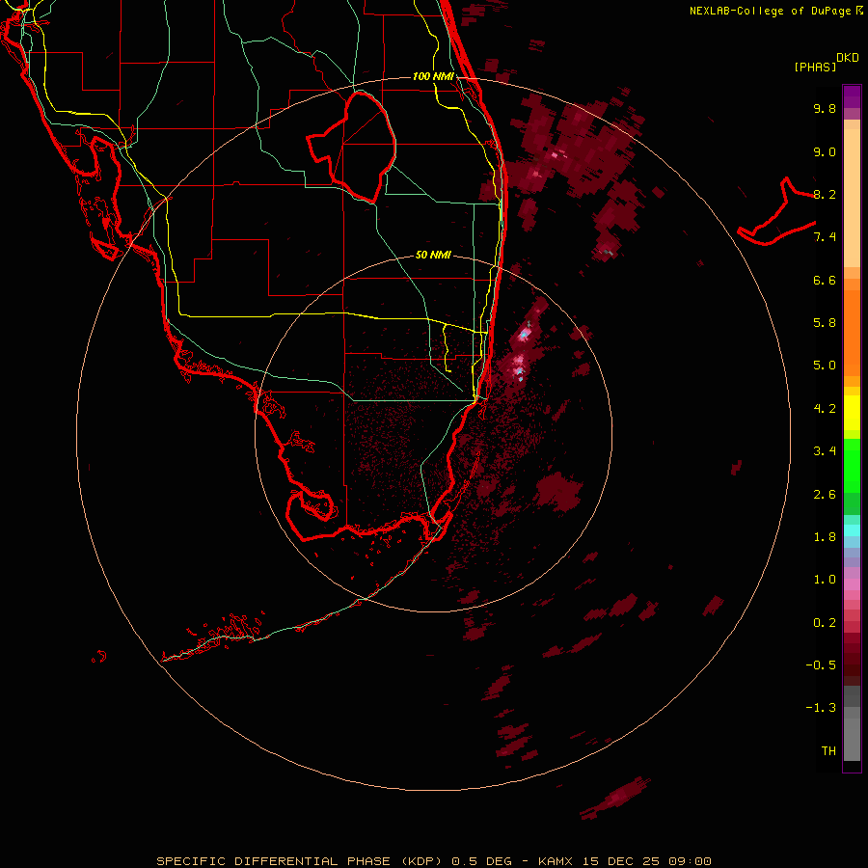868x868 pixels.
Task: Click the TH label at the legend bottom
Action: point(828,751)
